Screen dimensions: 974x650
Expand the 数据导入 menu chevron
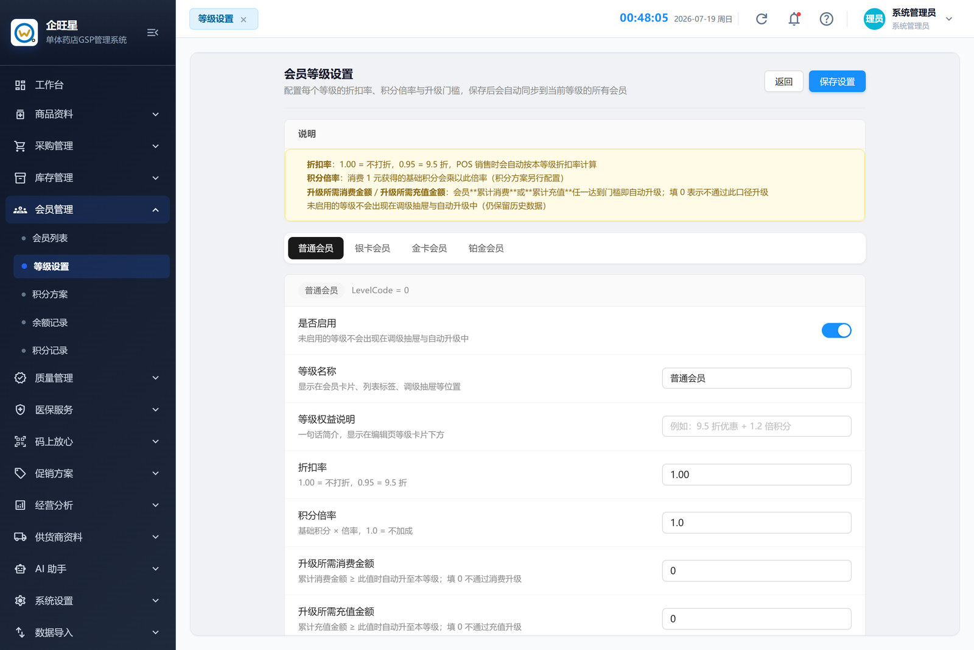[x=155, y=632]
